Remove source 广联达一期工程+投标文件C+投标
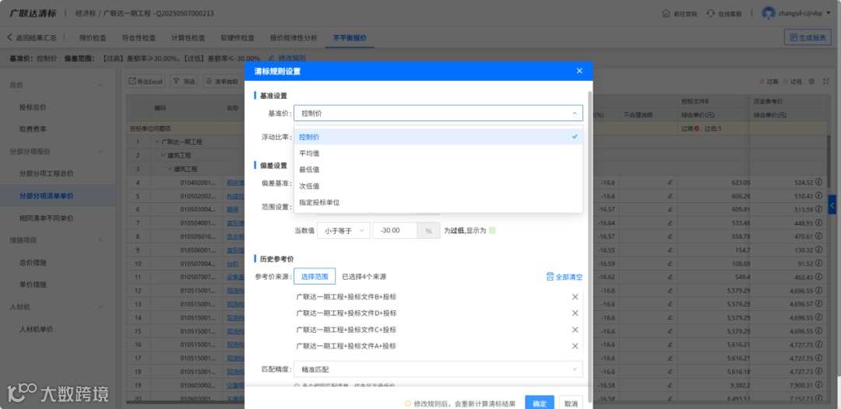The image size is (841, 409). [575, 330]
